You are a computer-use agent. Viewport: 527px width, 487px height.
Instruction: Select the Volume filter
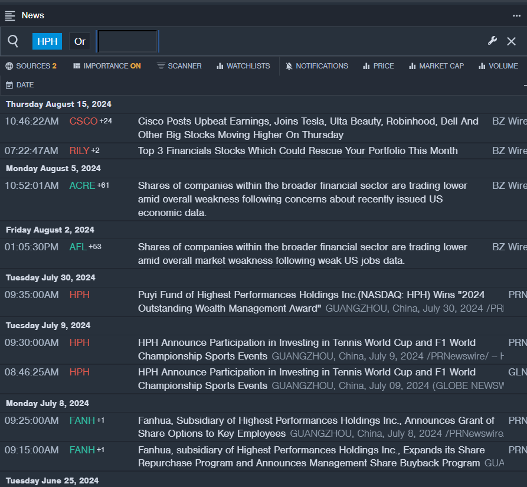498,66
